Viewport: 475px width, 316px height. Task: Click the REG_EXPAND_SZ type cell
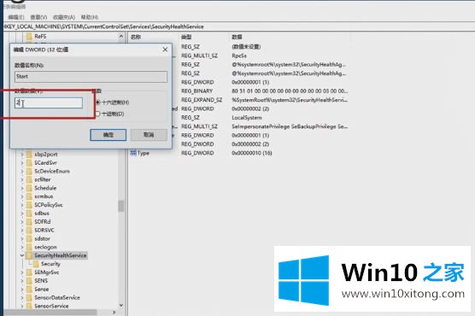tap(202, 100)
